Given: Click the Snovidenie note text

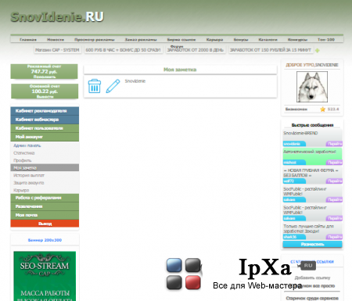Looking at the screenshot, I should pos(135,81).
